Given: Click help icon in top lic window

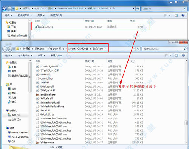Looking at the screenshot, I should click(183, 15).
